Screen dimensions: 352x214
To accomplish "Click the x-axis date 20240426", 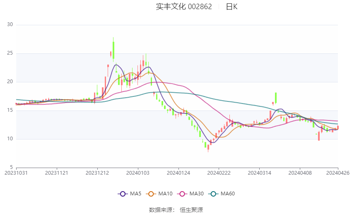I will point(338,173).
